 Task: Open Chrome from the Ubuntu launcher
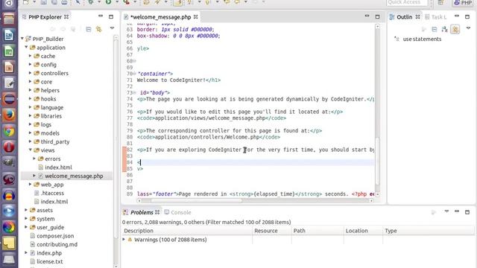[9, 131]
